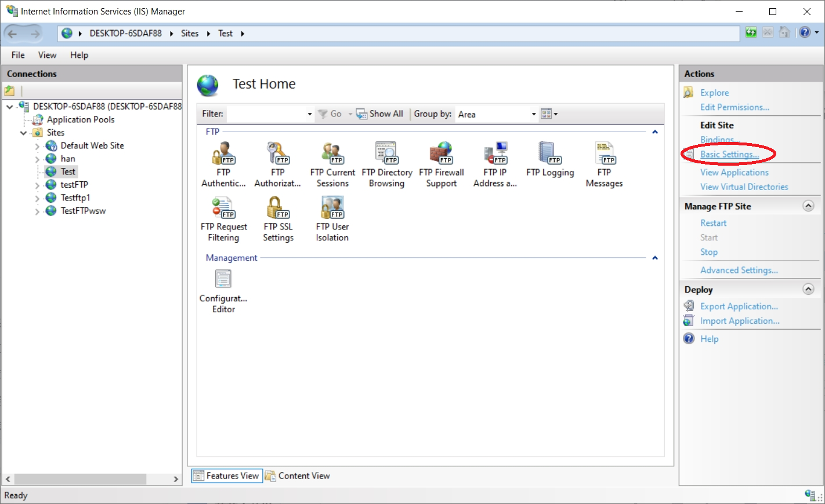Screen dimensions: 825x504
Task: Switch to Features View tab
Action: coord(226,476)
